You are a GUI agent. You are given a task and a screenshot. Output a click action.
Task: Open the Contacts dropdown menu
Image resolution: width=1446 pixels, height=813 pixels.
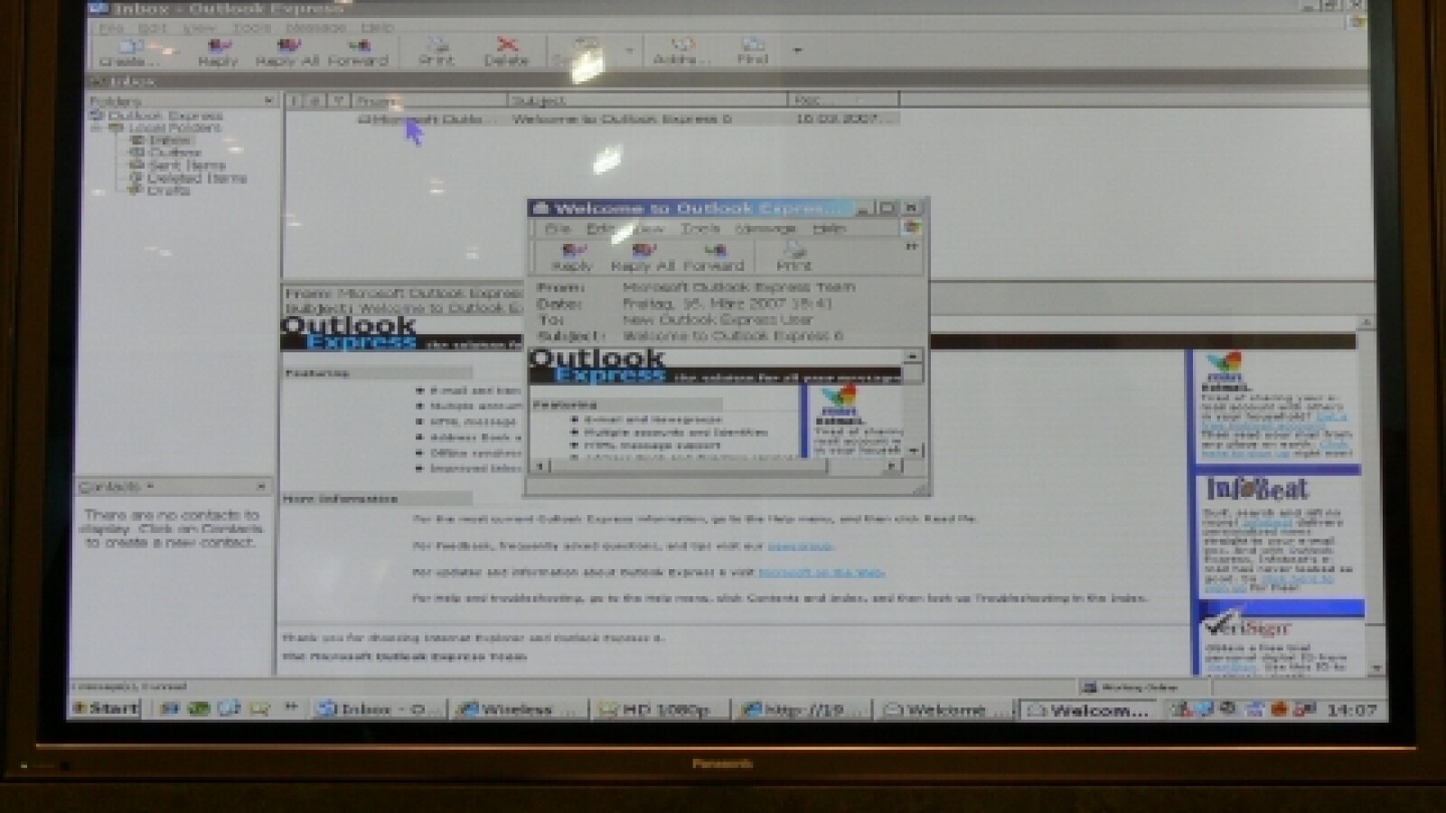(x=150, y=487)
